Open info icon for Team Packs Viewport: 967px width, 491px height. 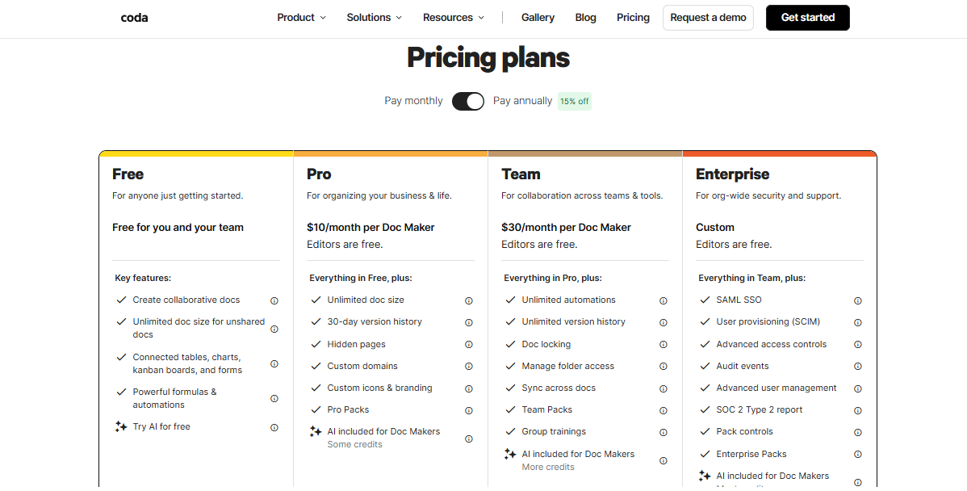(663, 410)
